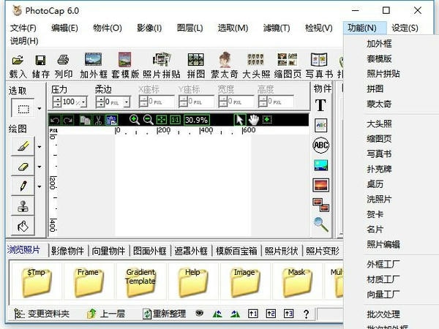Switch to the 影像物件 tab
439x329 pixels.
click(67, 251)
